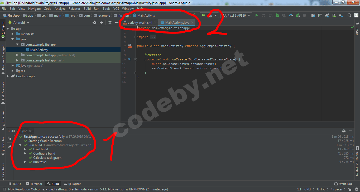The image size is (360, 192).
Task: Hide the Build tool window
Action: pos(351,131)
